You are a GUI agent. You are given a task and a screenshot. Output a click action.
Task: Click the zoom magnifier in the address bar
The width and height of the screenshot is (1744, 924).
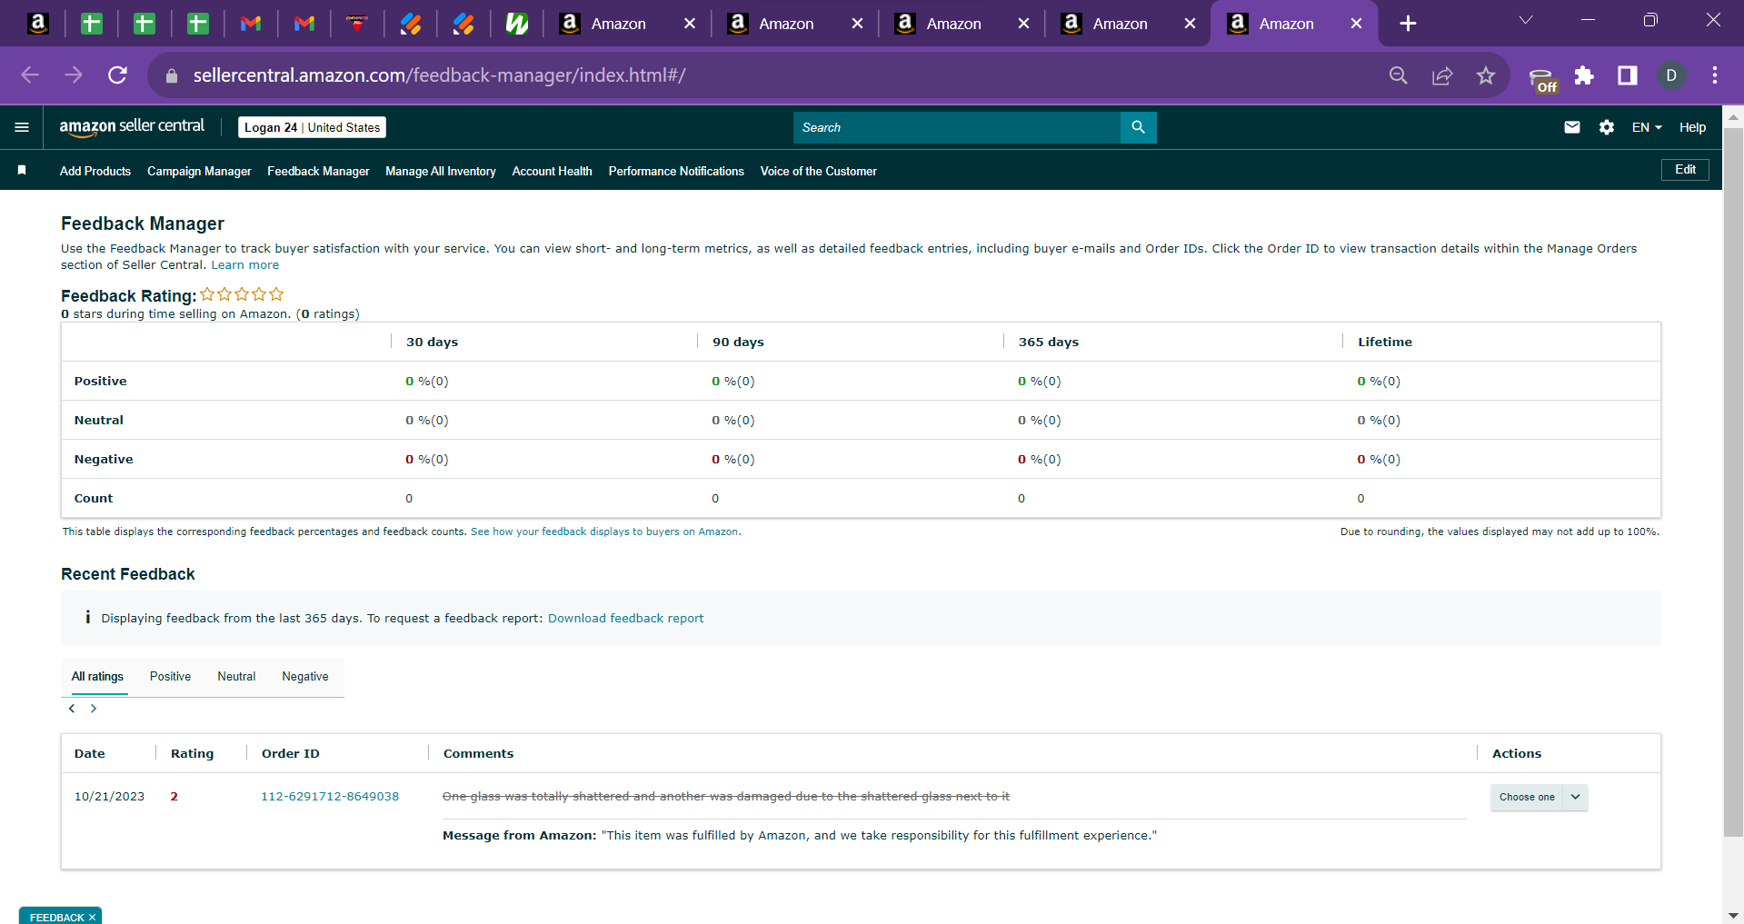tap(1399, 75)
